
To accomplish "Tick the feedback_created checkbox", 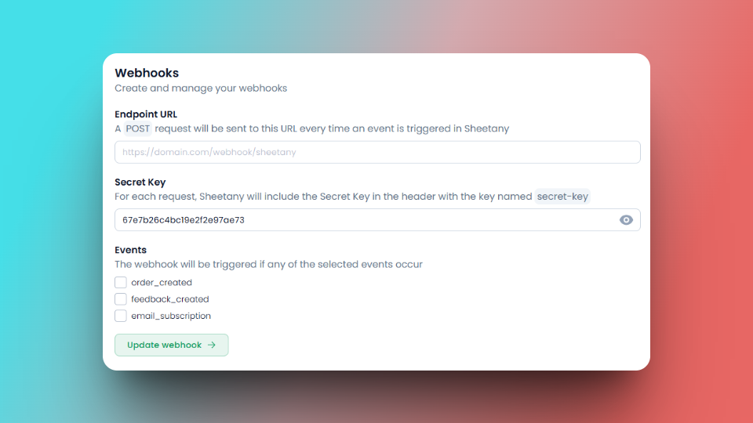I will tap(121, 299).
